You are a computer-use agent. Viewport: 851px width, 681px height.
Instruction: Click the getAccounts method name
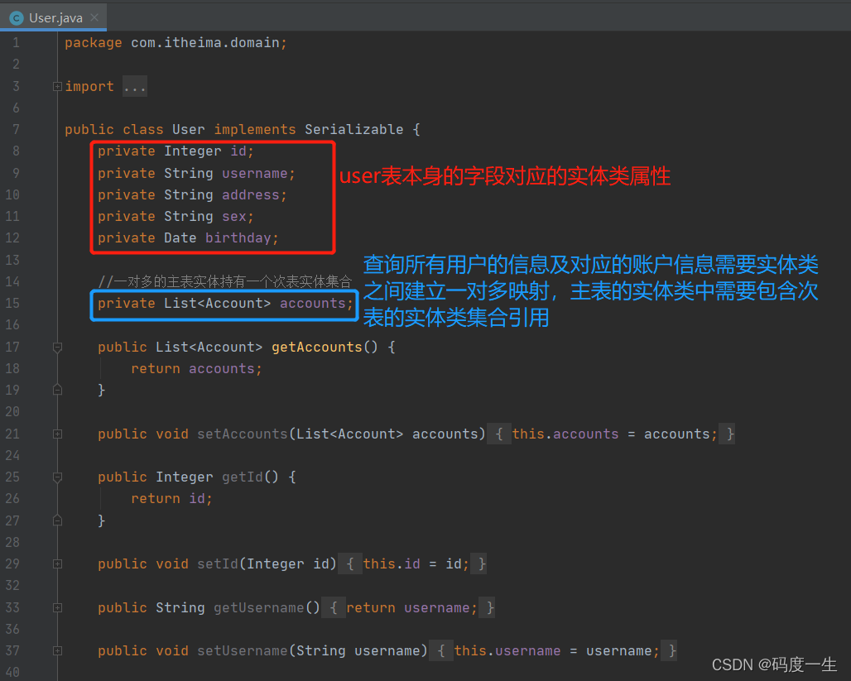[x=316, y=348]
